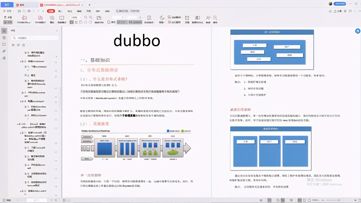Click the blue pill button beside the avatar
The width and height of the screenshot is (361, 203).
pyautogui.click(x=340, y=4)
